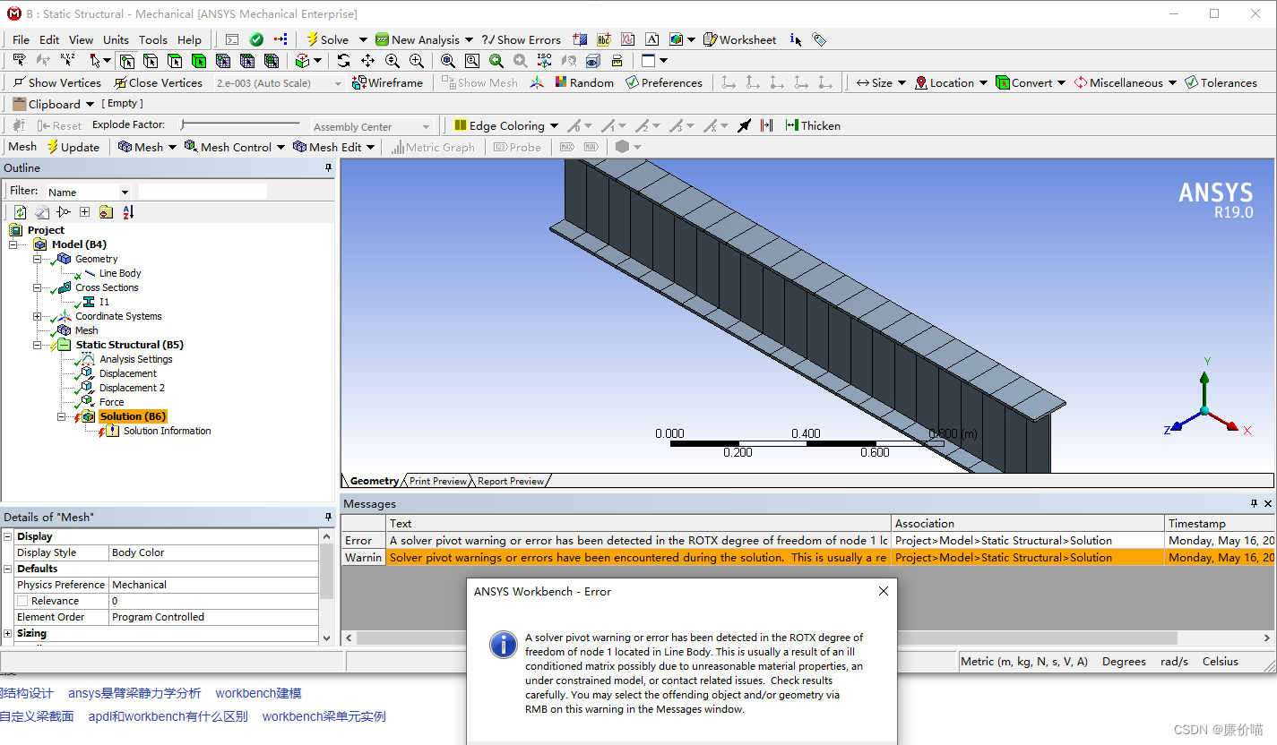This screenshot has height=745, width=1277.
Task: Open the Edge Coloring dropdown
Action: [x=554, y=125]
